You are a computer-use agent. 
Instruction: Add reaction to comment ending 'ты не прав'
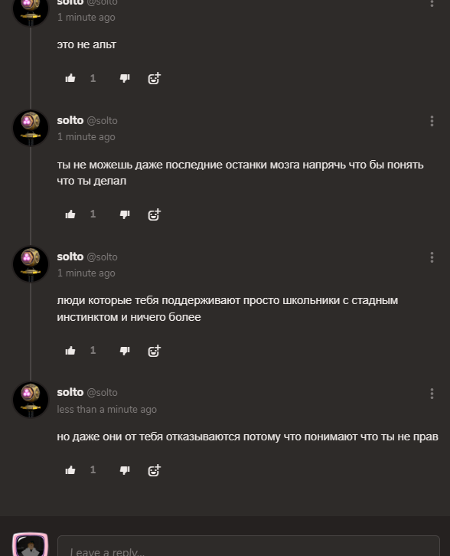[x=154, y=470]
